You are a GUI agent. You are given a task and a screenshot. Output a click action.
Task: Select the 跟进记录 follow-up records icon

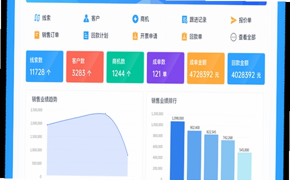coord(184,19)
